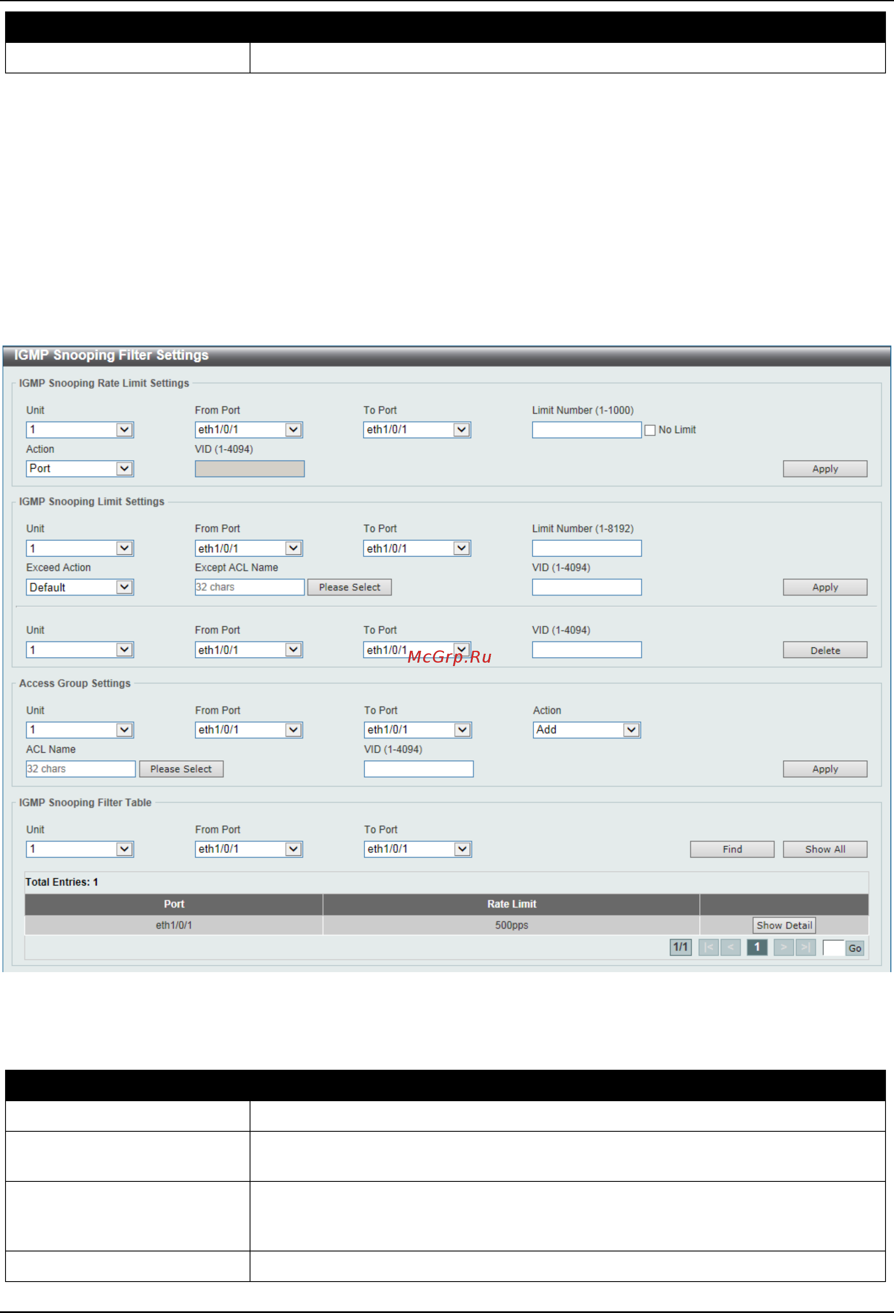Open To Port dropdown in Access Group Settings

pyautogui.click(x=418, y=730)
